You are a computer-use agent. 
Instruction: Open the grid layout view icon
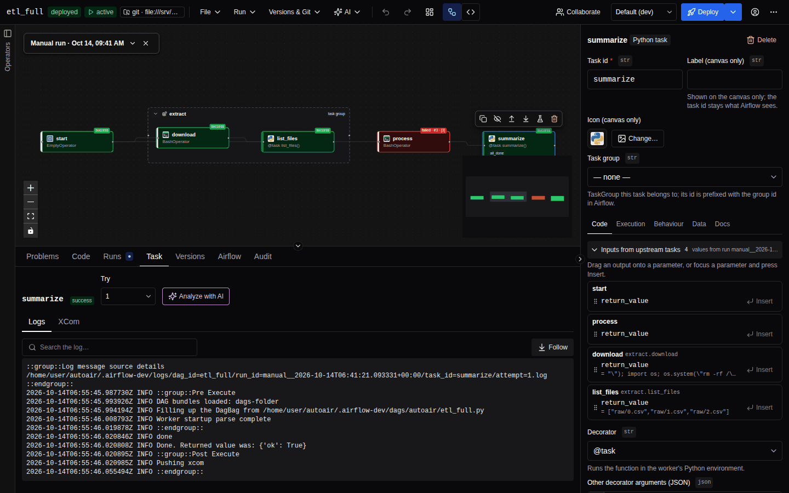[430, 12]
